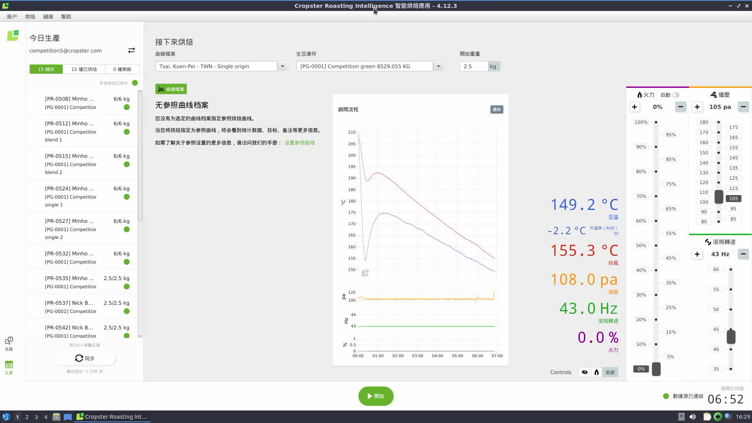Decrease fire power with minus button
The width and height of the screenshot is (752, 423).
tap(681, 107)
